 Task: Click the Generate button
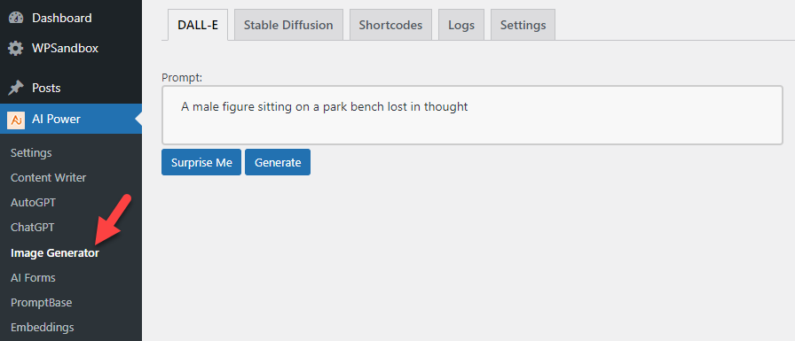point(278,162)
